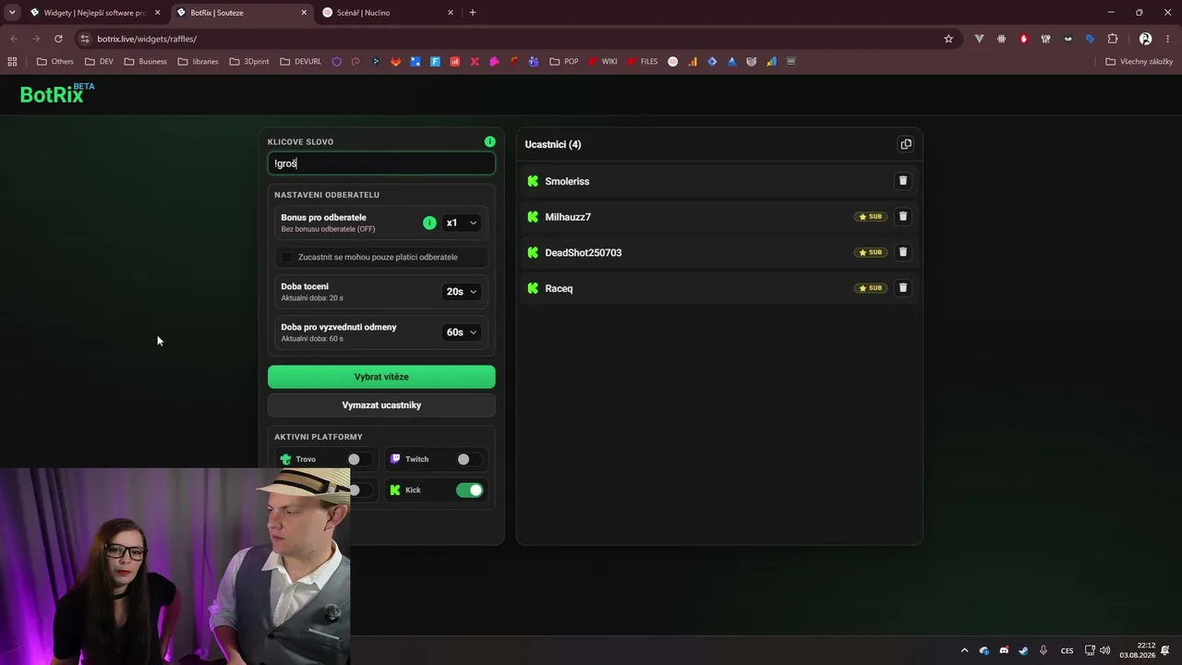1182x665 pixels.
Task: Focus the Klicove slovo keyword input
Action: 381,163
